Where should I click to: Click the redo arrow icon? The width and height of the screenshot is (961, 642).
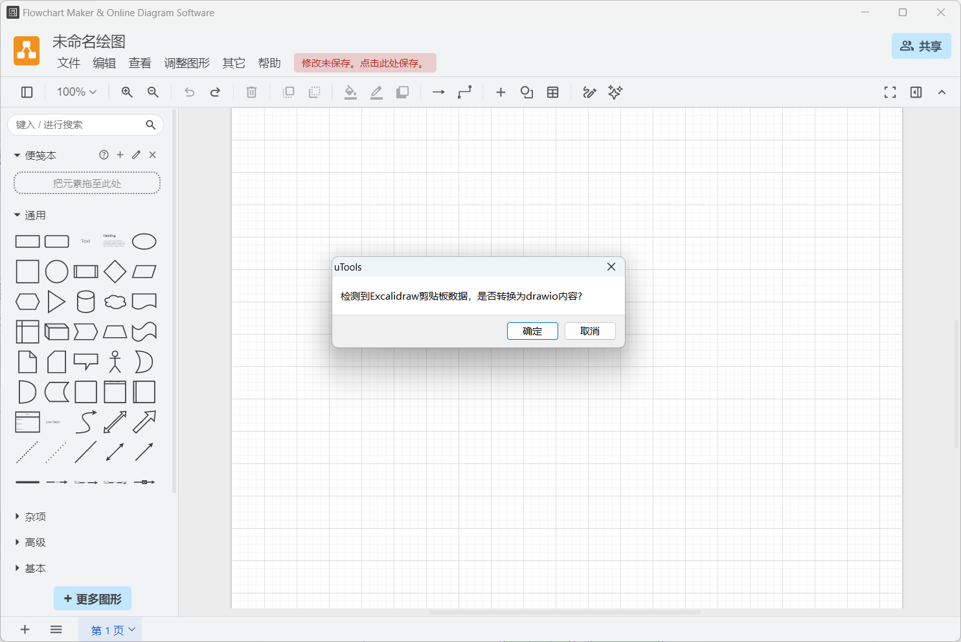[x=215, y=93]
